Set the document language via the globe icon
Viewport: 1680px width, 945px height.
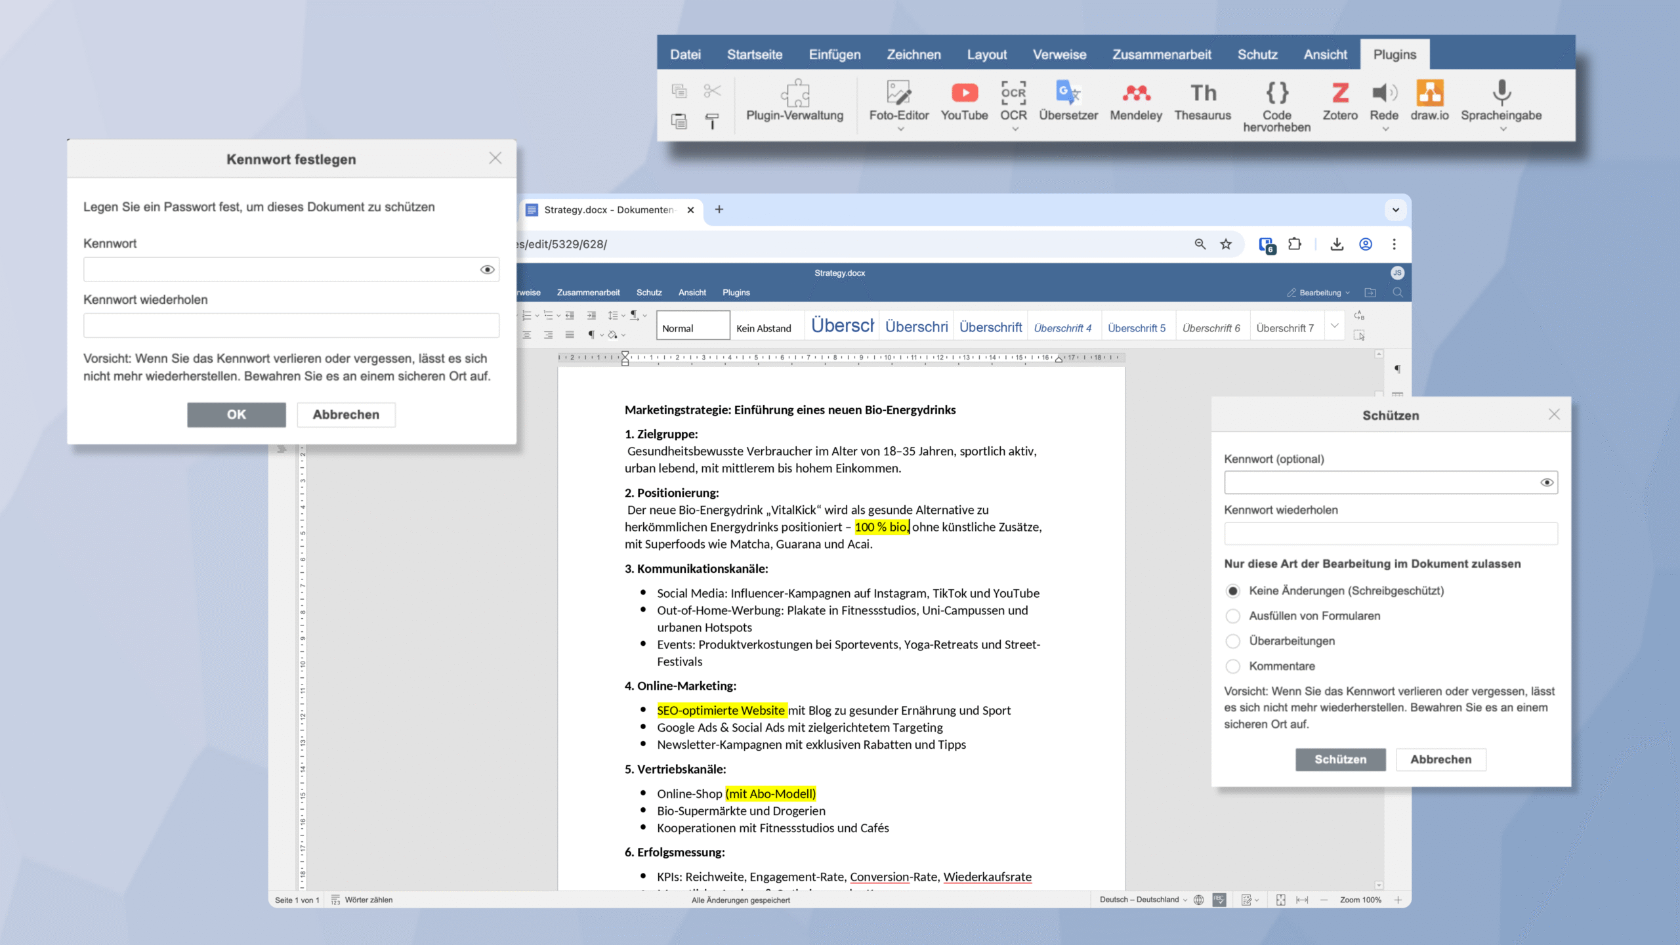click(x=1199, y=900)
